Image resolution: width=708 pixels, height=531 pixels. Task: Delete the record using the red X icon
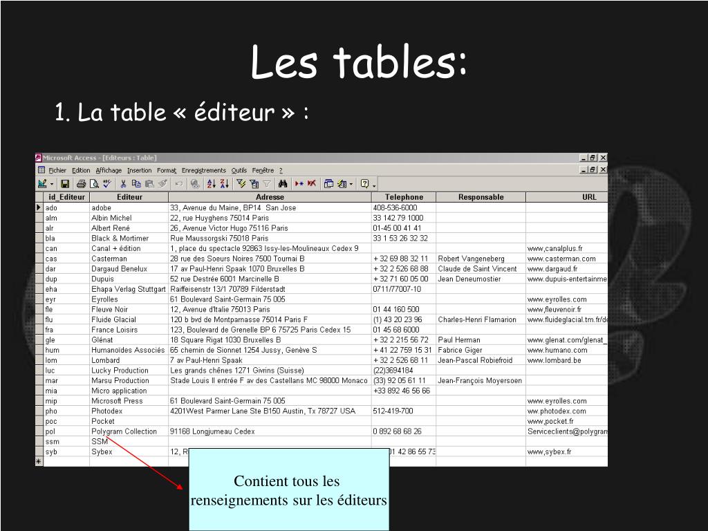pyautogui.click(x=312, y=184)
